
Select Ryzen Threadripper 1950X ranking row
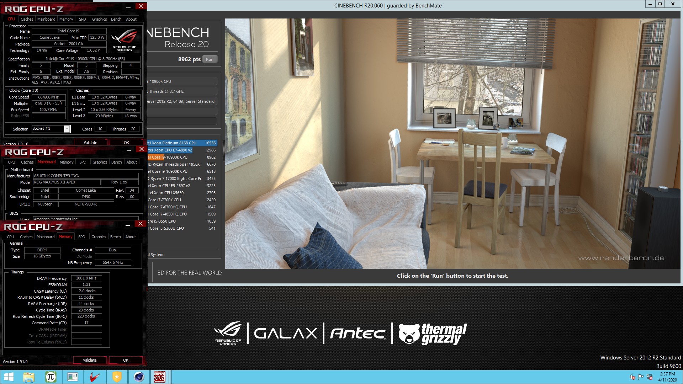click(182, 164)
